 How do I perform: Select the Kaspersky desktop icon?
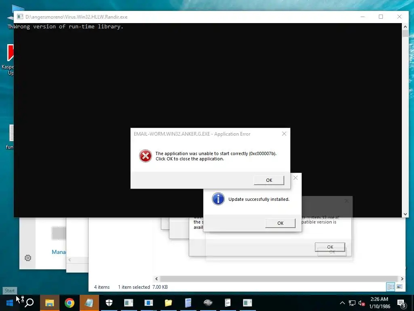(x=8, y=60)
